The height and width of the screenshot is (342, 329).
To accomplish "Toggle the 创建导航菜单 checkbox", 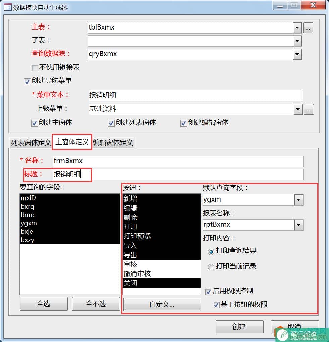I will coord(27,81).
